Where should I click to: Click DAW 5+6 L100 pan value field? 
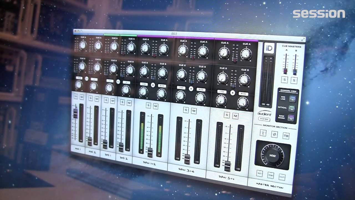(x=222, y=91)
